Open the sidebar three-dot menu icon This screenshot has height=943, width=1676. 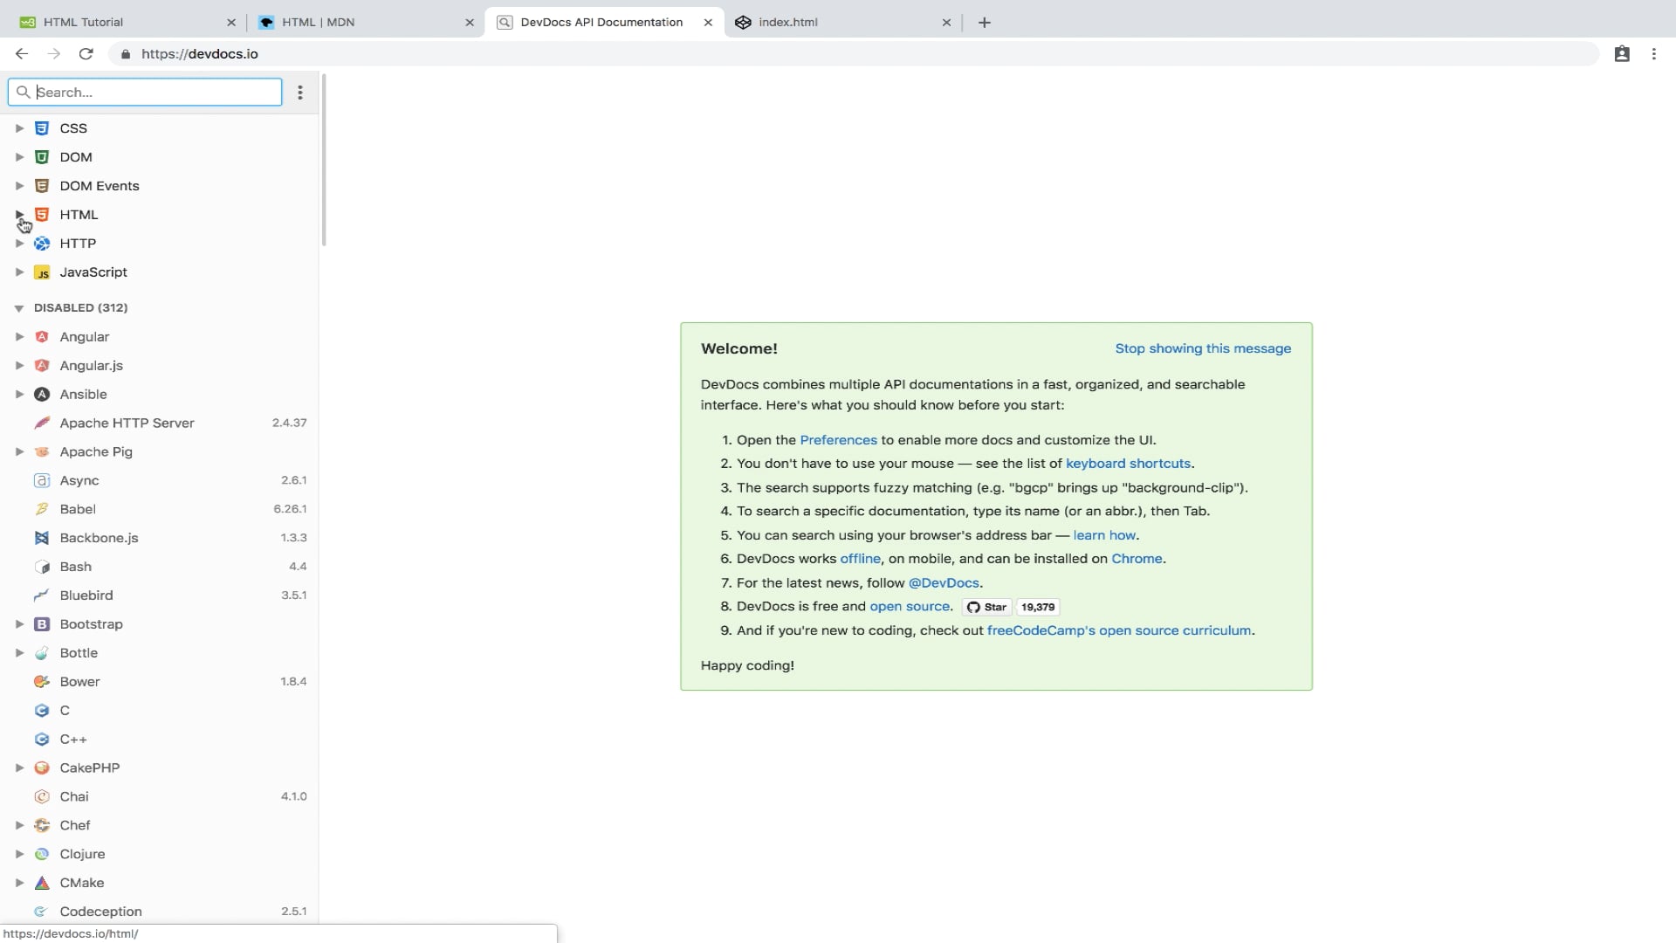300,93
